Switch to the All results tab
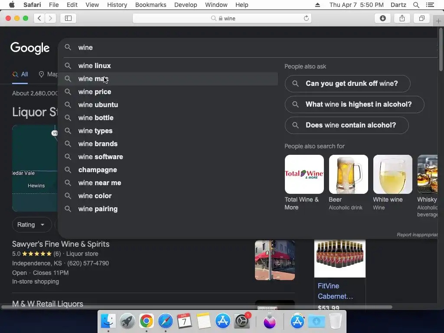This screenshot has height=333, width=444. pos(20,75)
